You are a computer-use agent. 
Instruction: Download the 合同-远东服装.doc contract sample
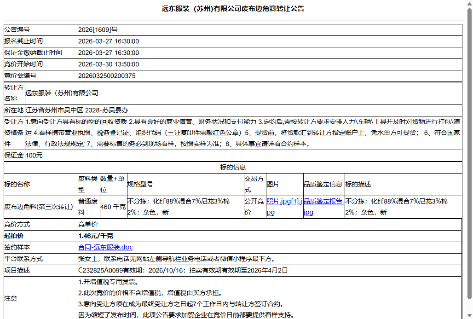coord(104,247)
